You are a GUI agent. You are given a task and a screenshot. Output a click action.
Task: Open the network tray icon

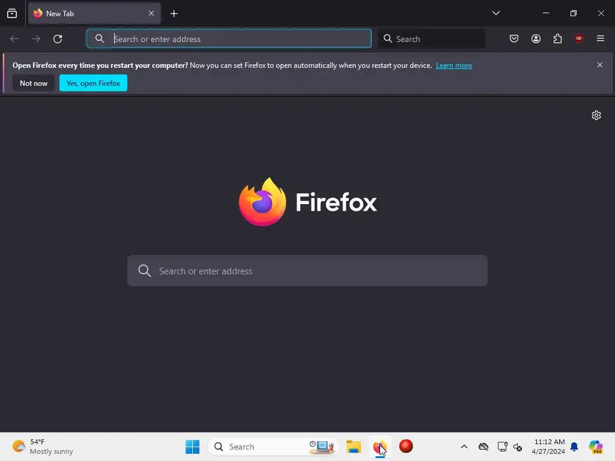tap(503, 447)
